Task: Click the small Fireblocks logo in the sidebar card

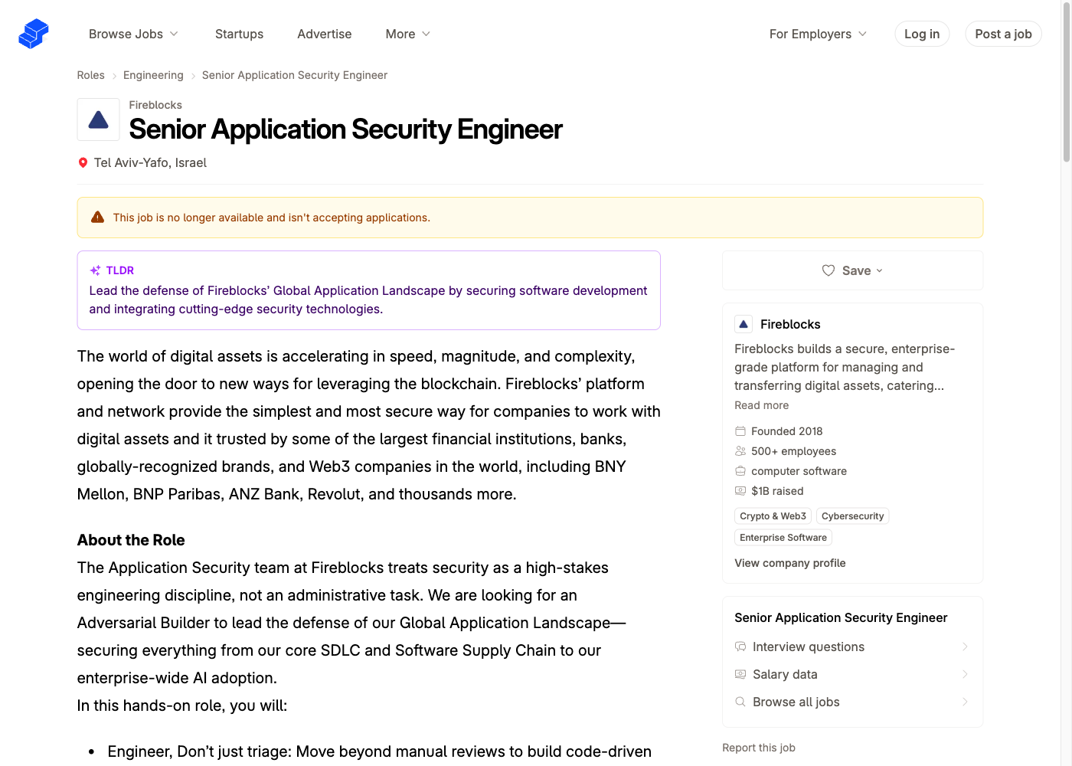Action: pos(743,324)
